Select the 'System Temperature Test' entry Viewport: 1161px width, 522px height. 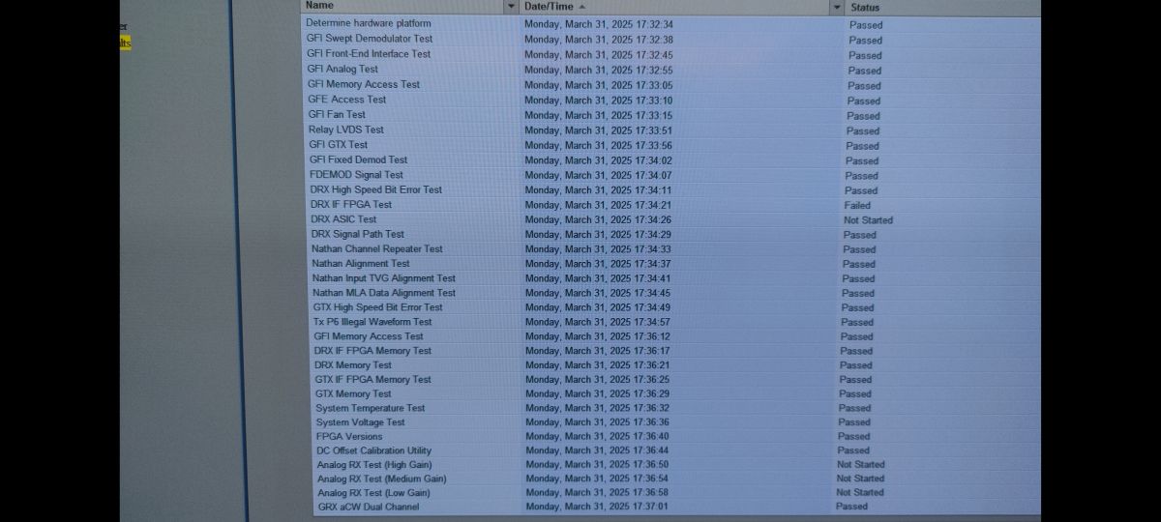tap(371, 408)
